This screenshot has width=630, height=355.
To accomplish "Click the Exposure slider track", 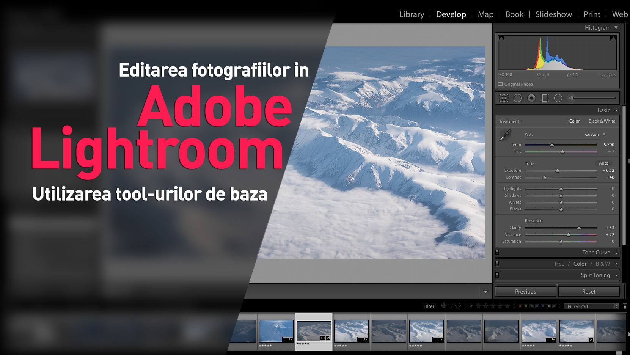I will (561, 170).
